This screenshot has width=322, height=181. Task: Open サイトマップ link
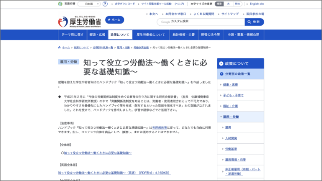coord(230,14)
